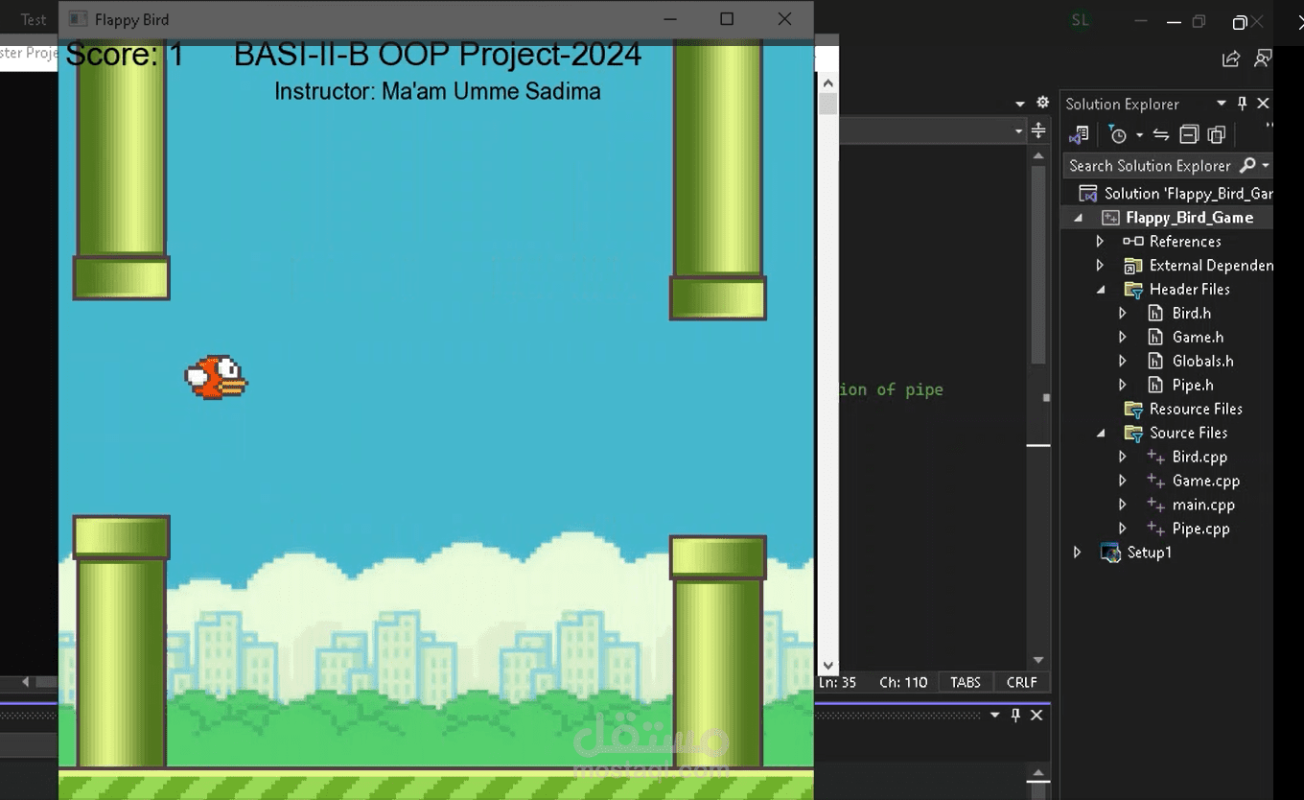Expand the Setup1 project node
Viewport: 1304px width, 800px height.
coord(1078,553)
